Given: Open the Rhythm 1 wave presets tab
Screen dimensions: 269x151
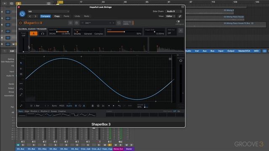Looking at the screenshot, I should [x=35, y=111].
